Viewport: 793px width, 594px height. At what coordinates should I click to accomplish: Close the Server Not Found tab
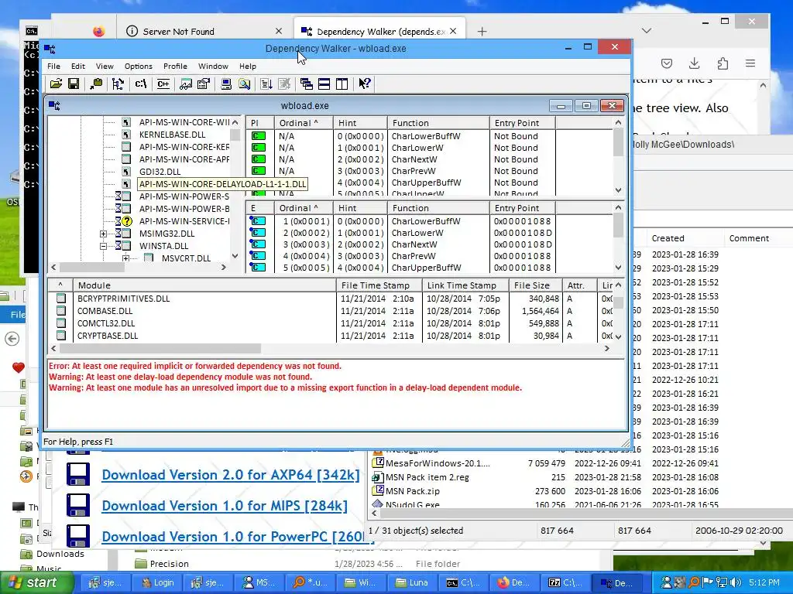(279, 31)
